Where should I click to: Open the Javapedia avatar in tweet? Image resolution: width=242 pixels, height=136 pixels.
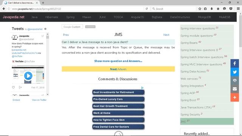pos(15,37)
